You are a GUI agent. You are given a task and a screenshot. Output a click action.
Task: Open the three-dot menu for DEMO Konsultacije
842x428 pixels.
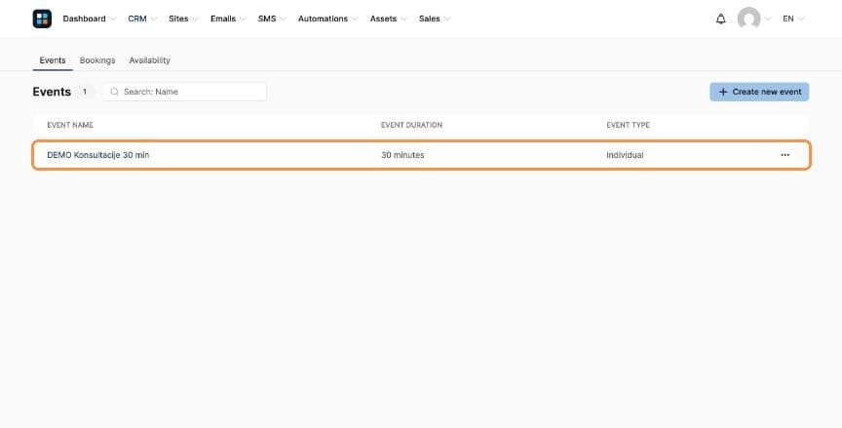point(785,155)
